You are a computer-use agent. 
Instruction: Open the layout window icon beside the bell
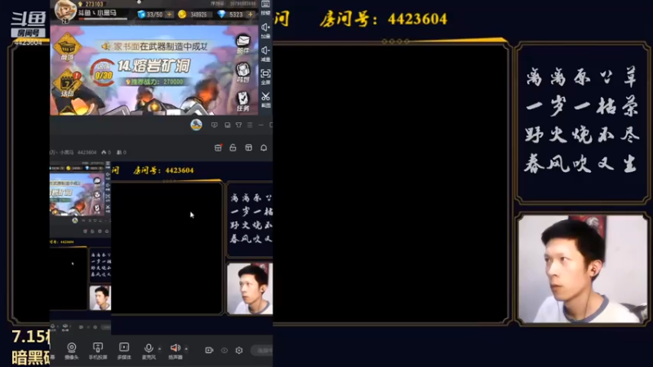tap(249, 148)
